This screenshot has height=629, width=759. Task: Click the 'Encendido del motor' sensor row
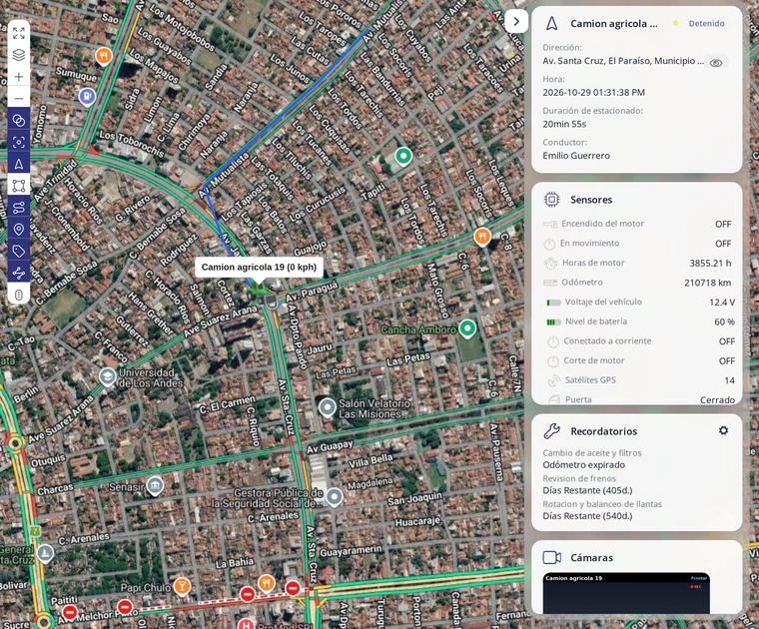coord(637,224)
